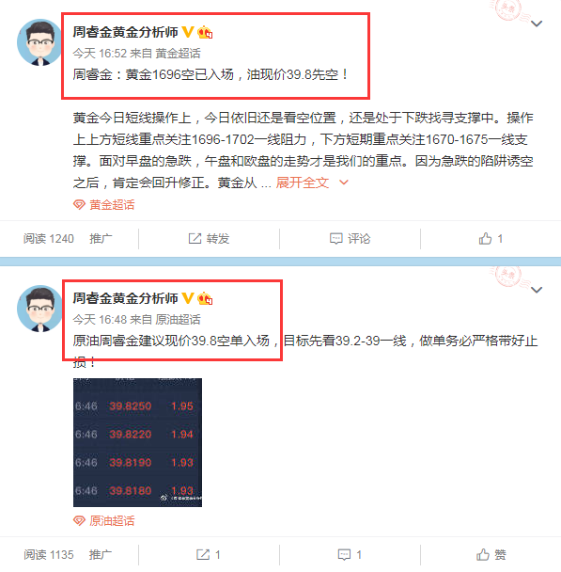Click the crown membership icon on second post

(x=205, y=298)
